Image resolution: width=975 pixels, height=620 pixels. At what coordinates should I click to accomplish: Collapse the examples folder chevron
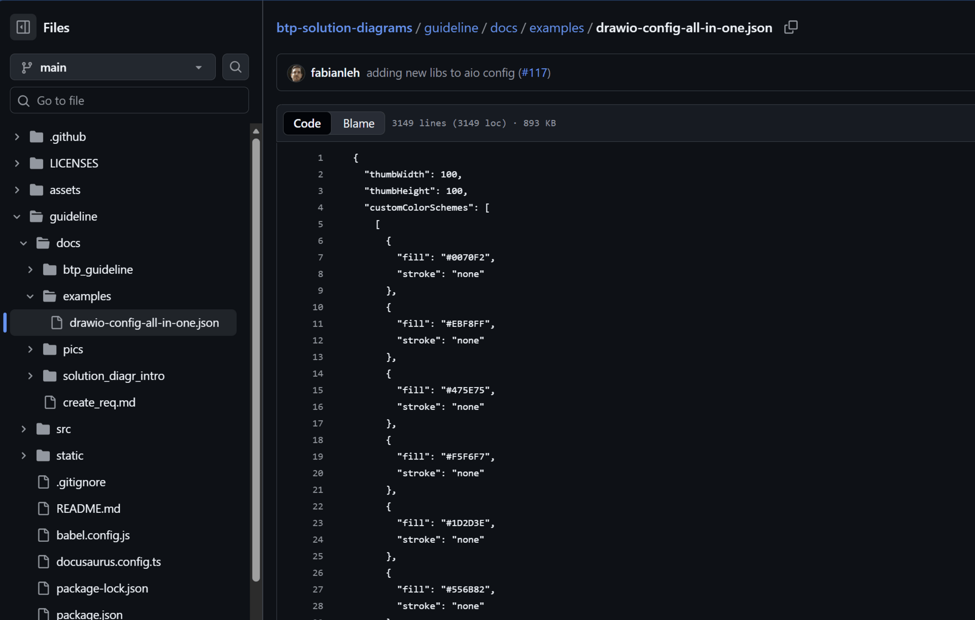pos(30,296)
